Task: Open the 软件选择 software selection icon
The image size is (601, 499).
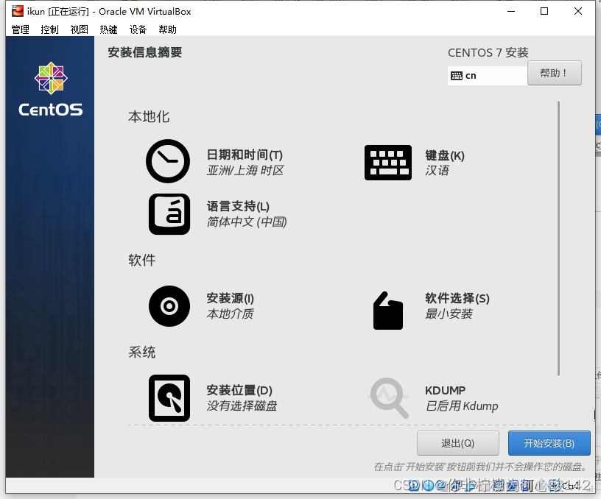Action: pos(388,310)
